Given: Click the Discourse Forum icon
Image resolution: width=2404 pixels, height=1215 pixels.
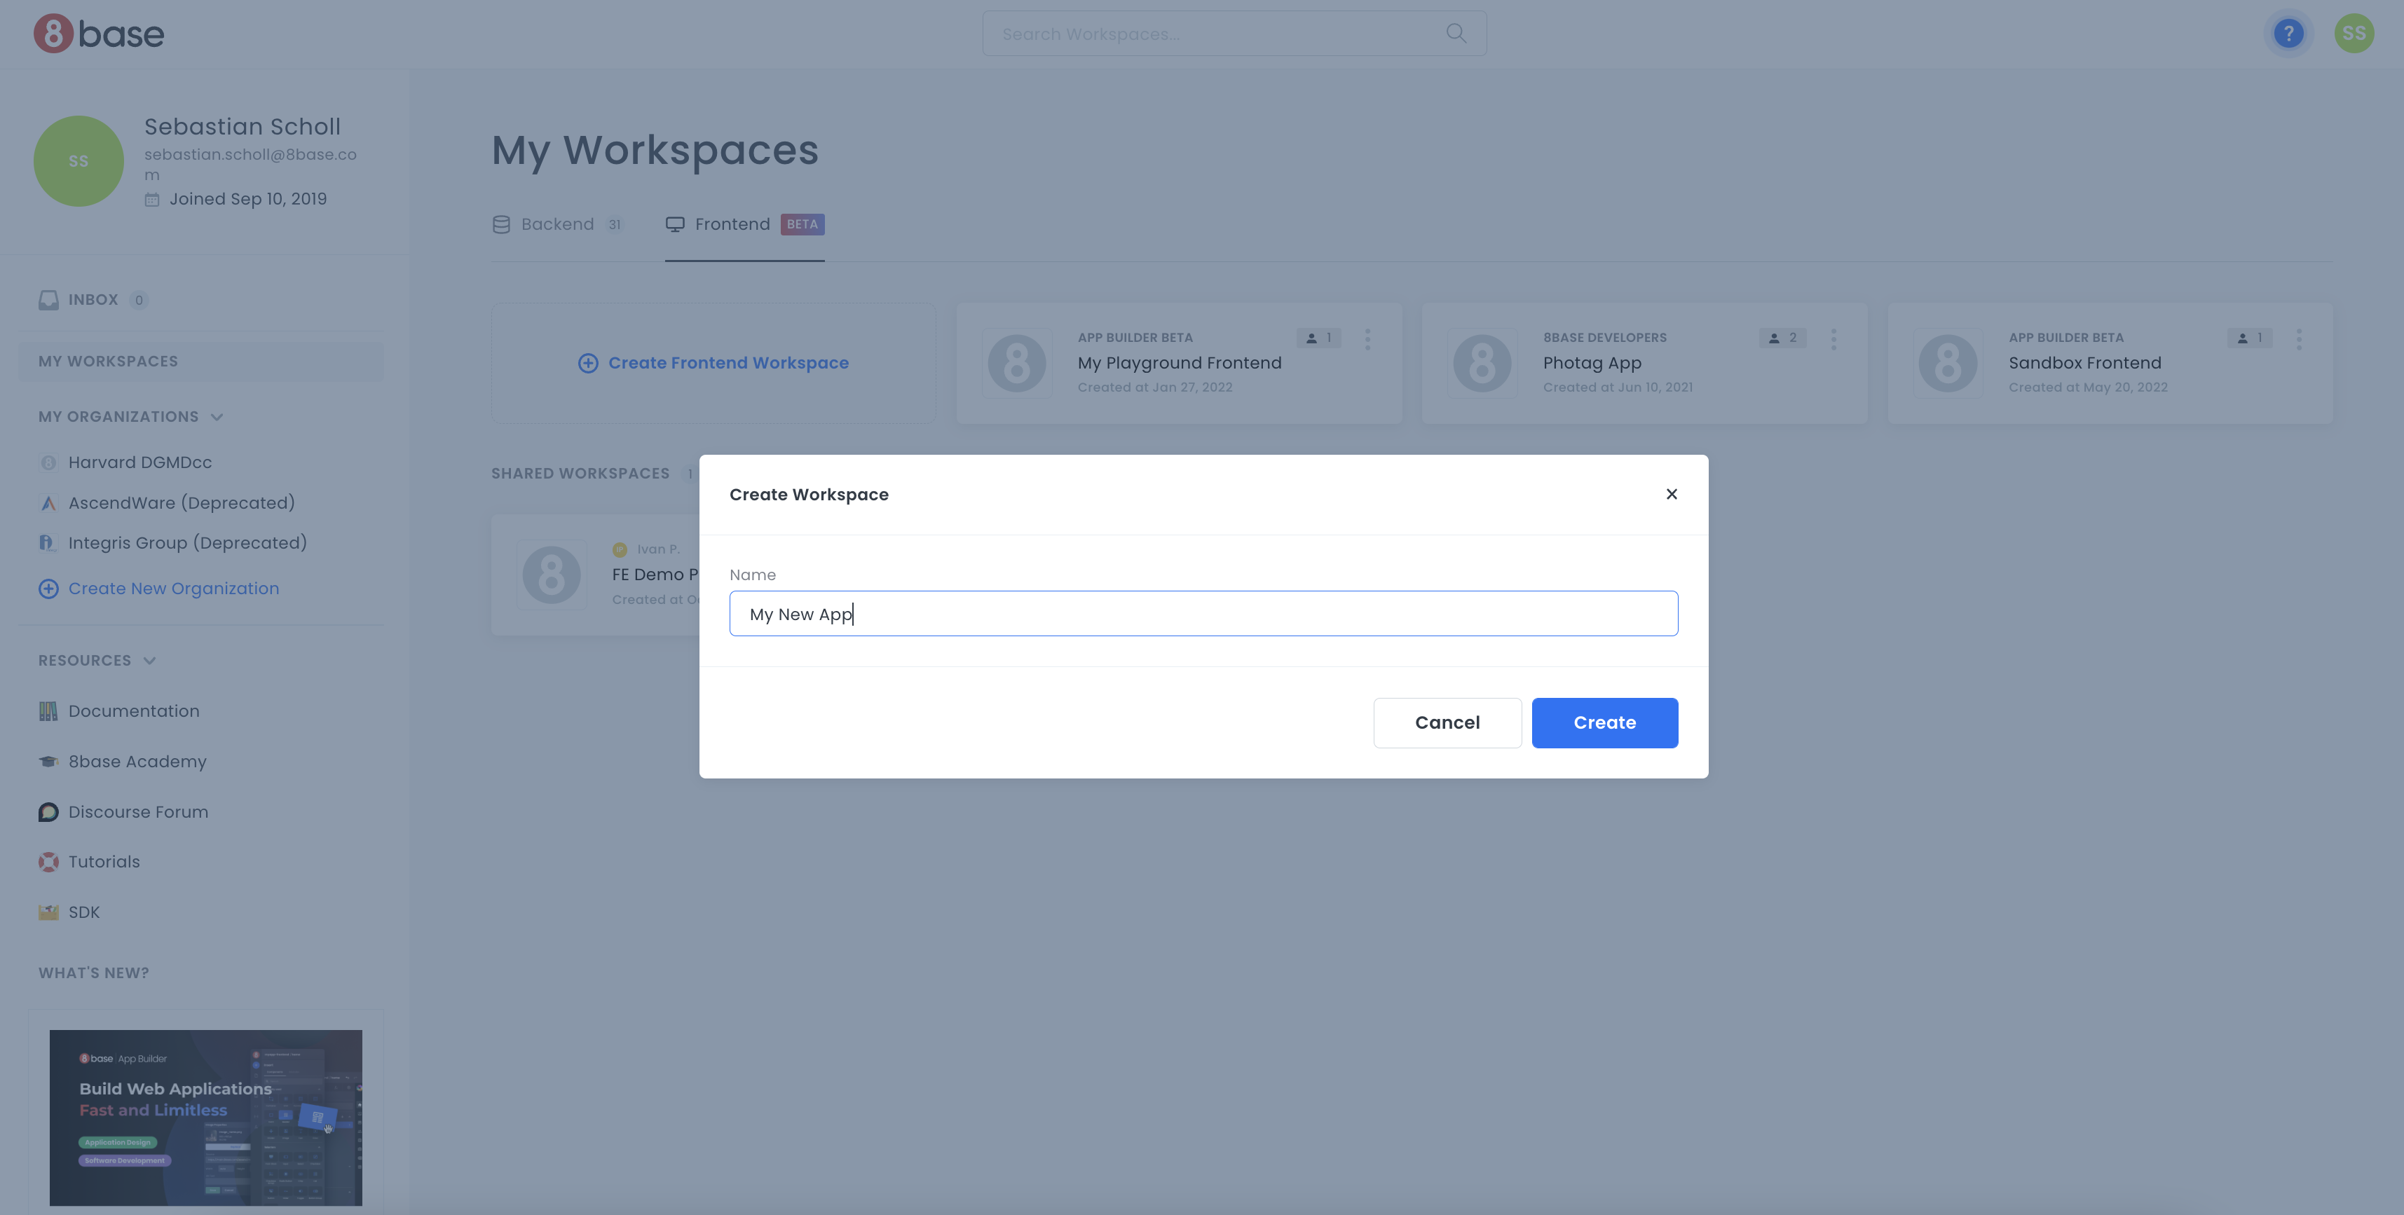Looking at the screenshot, I should pyautogui.click(x=48, y=812).
